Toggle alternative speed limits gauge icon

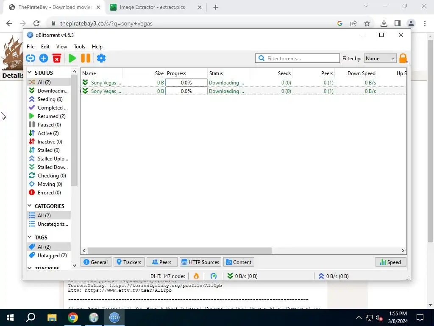214,276
